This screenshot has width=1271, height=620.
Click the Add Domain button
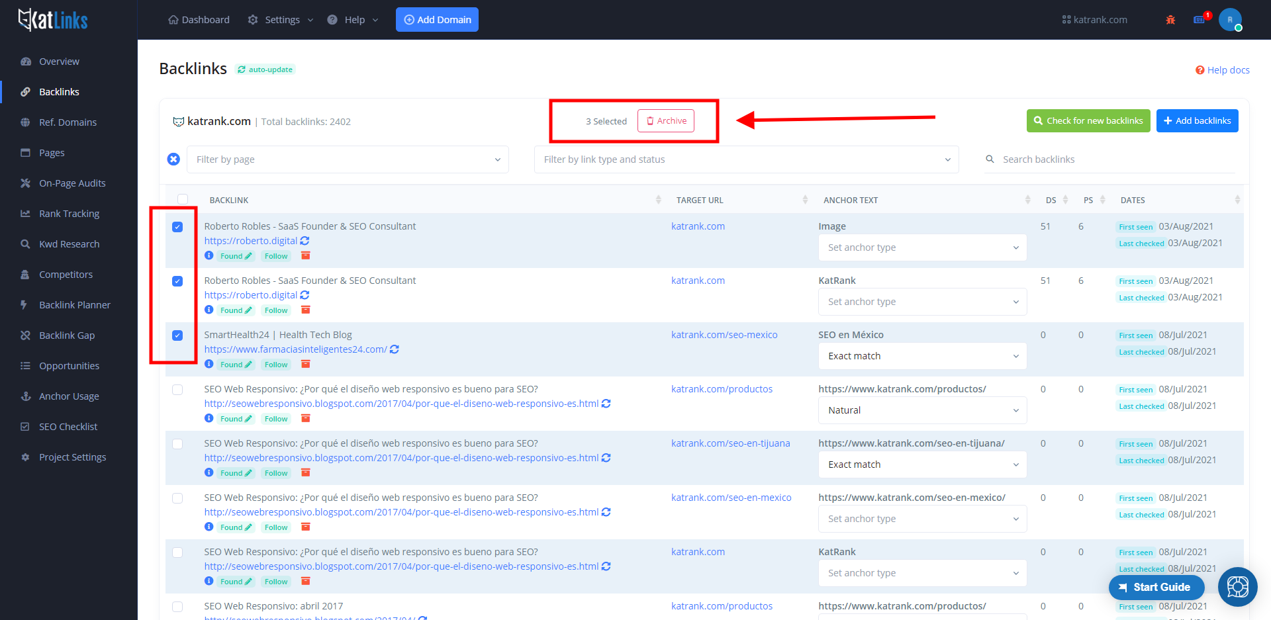pyautogui.click(x=437, y=20)
